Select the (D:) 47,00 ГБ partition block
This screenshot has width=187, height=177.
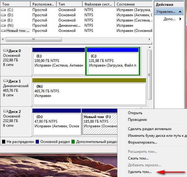click(57, 122)
